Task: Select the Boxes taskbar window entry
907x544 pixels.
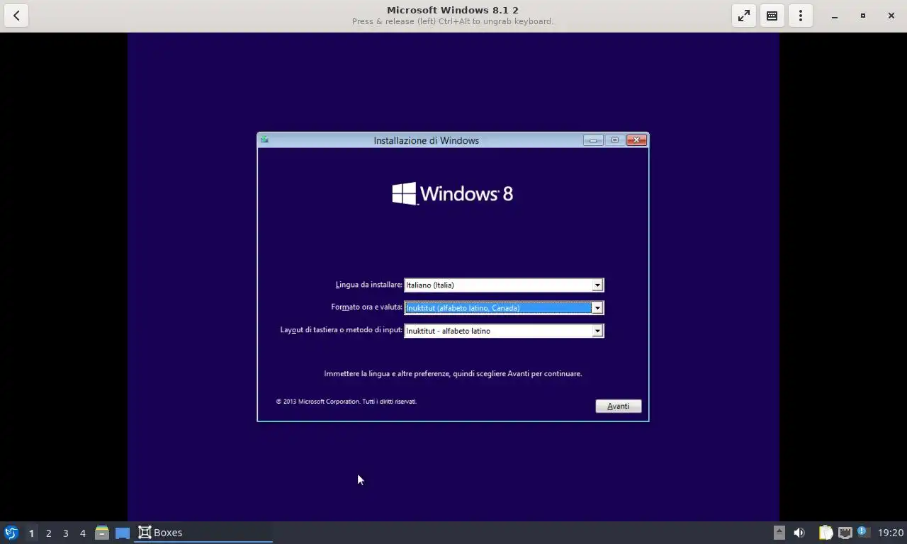Action: point(203,533)
